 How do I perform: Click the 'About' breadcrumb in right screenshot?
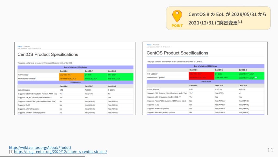[x=149, y=45]
